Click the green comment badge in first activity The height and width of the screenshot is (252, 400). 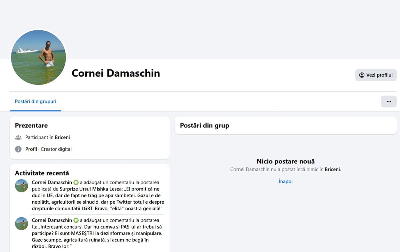[x=76, y=183]
